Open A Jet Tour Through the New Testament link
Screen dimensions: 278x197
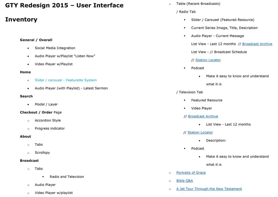[209, 189]
